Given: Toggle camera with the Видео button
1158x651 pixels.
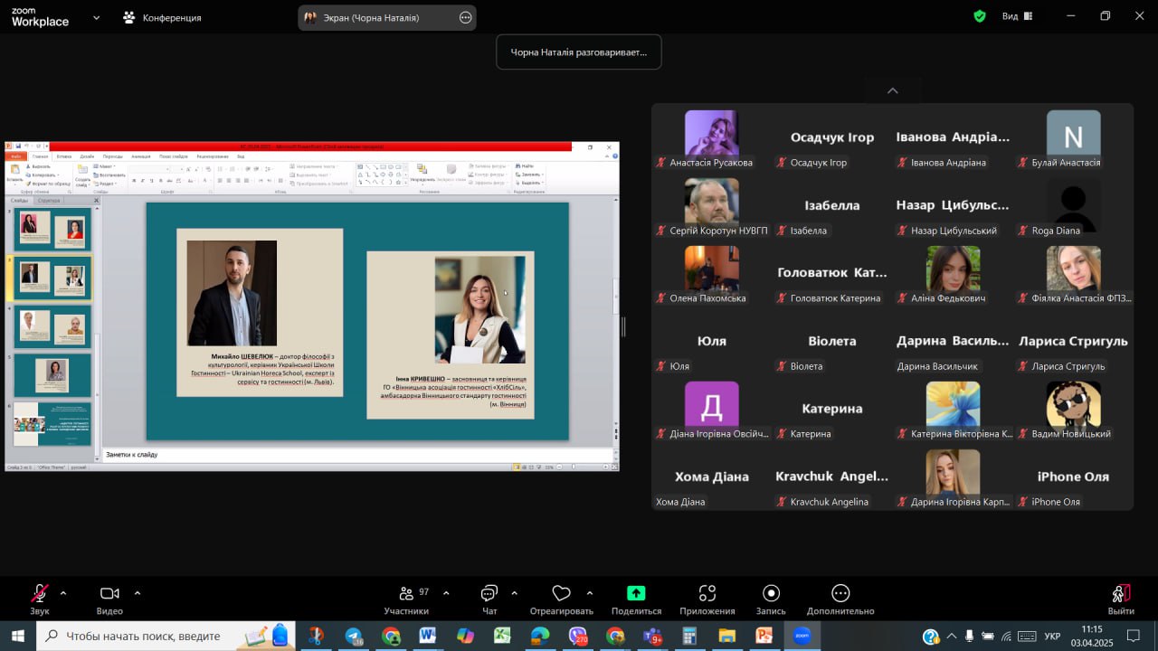Looking at the screenshot, I should tap(109, 594).
